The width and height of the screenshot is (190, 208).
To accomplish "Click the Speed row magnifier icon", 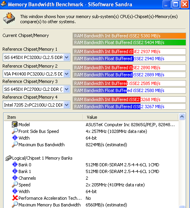I will pyautogui.click(x=15, y=184).
